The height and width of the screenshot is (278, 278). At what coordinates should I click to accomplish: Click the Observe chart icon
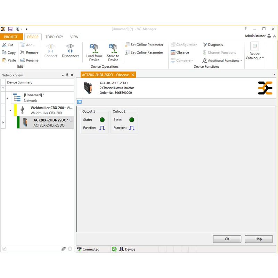tap(173, 52)
